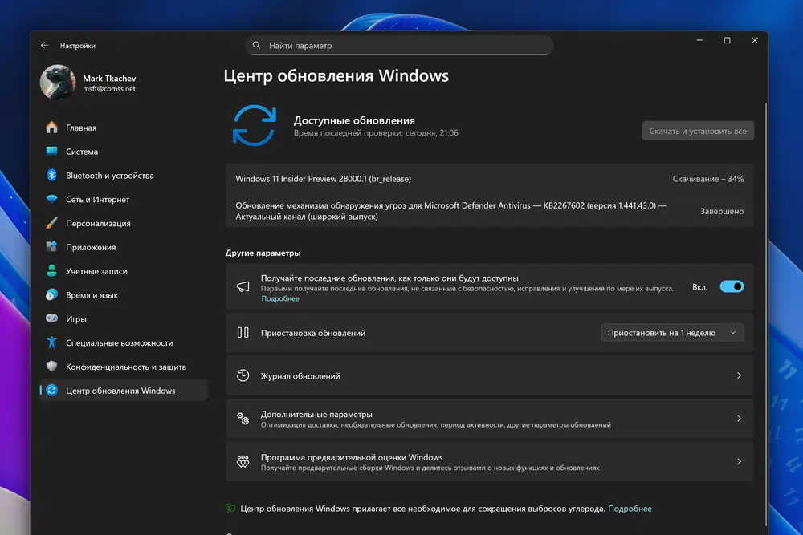Click the back arrow next to Настройки
Image resolution: width=803 pixels, height=535 pixels.
[44, 45]
